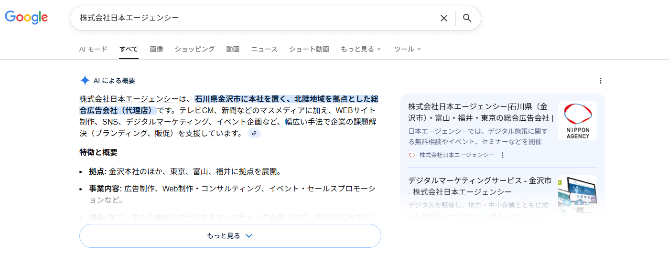Select the 動画 tab
Image resolution: width=669 pixels, height=253 pixels.
233,49
